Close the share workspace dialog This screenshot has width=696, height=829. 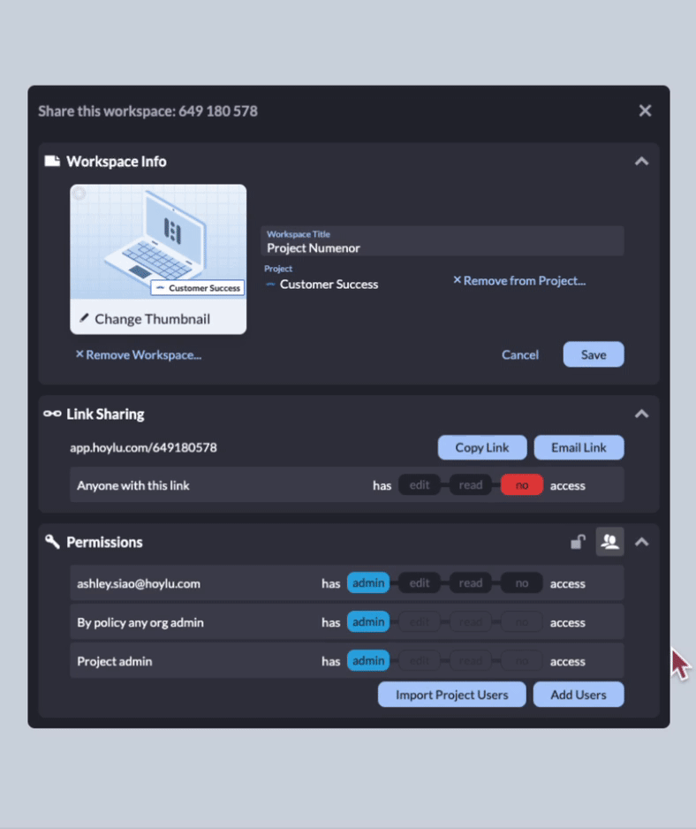[x=645, y=110]
